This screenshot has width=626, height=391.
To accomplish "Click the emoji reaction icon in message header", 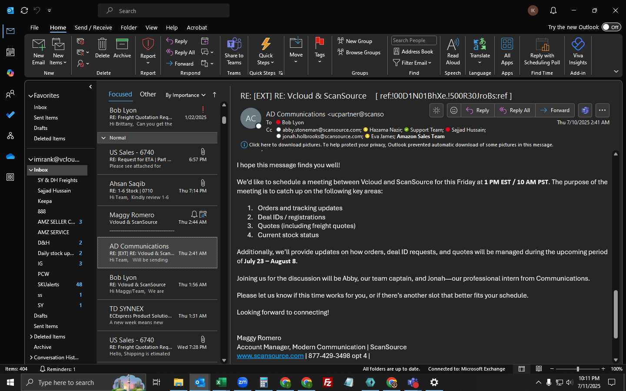I will point(454,110).
